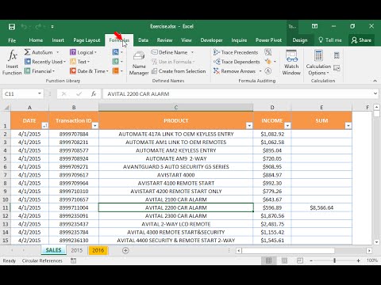Switch to Page Layout view icon
The width and height of the screenshot is (381, 285).
pos(284,260)
